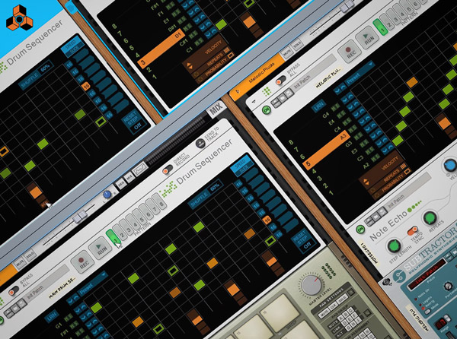The width and height of the screenshot is (457, 339).
Task: Click LRN button in Melodic Plucks sequencer
Action: point(318,106)
